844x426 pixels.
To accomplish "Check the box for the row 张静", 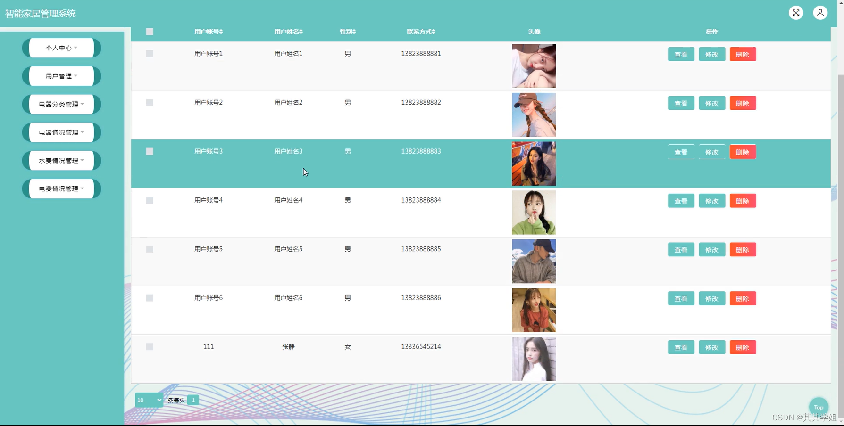I will pos(150,347).
